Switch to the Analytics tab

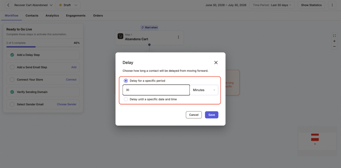(x=52, y=16)
